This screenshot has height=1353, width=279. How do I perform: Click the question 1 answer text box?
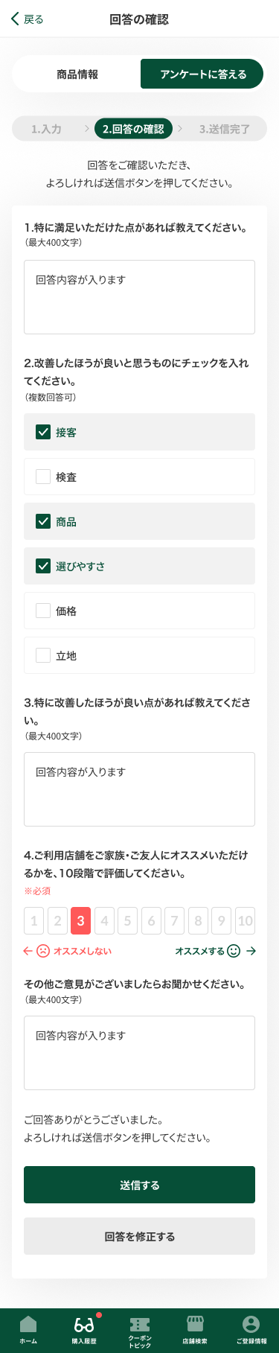pyautogui.click(x=139, y=297)
